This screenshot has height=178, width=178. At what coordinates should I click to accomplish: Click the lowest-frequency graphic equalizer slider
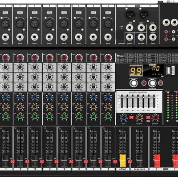(x=122, y=101)
